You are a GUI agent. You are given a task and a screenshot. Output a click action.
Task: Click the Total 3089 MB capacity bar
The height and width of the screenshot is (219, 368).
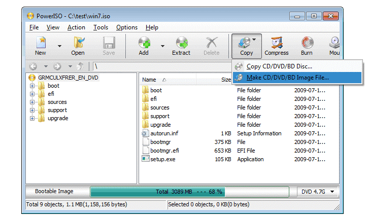tap(190, 192)
